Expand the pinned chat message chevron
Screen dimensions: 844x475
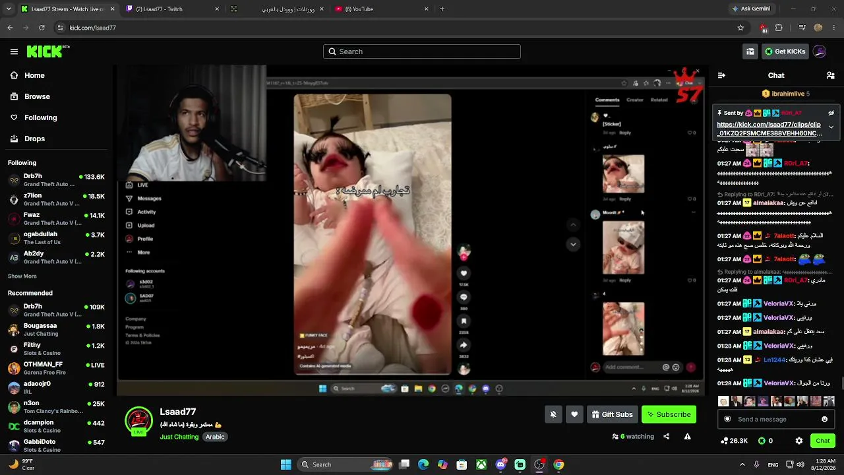(x=831, y=127)
